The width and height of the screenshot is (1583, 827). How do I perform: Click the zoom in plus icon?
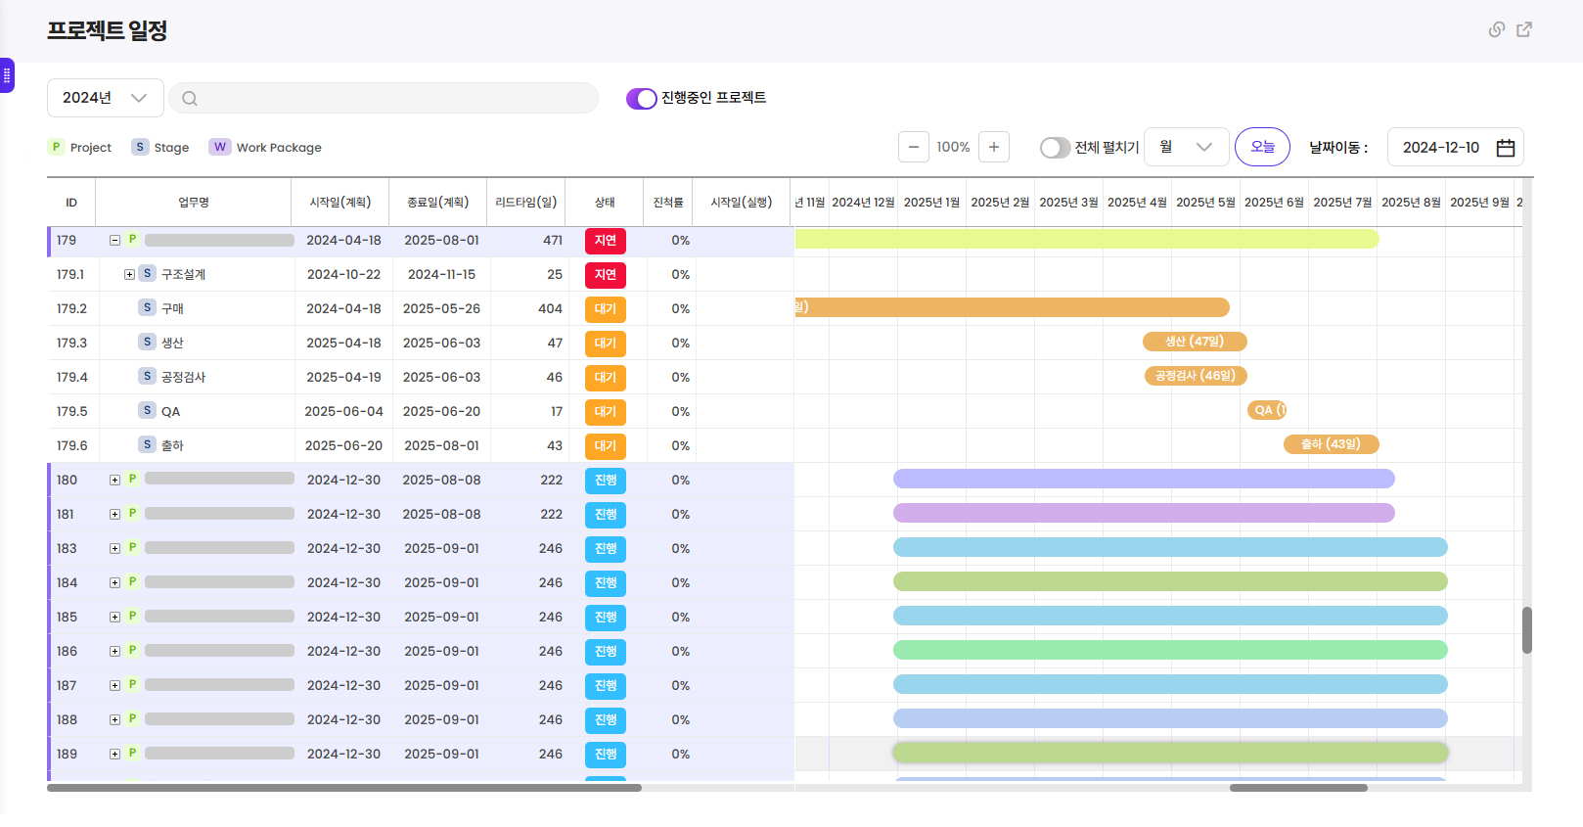[x=994, y=147]
